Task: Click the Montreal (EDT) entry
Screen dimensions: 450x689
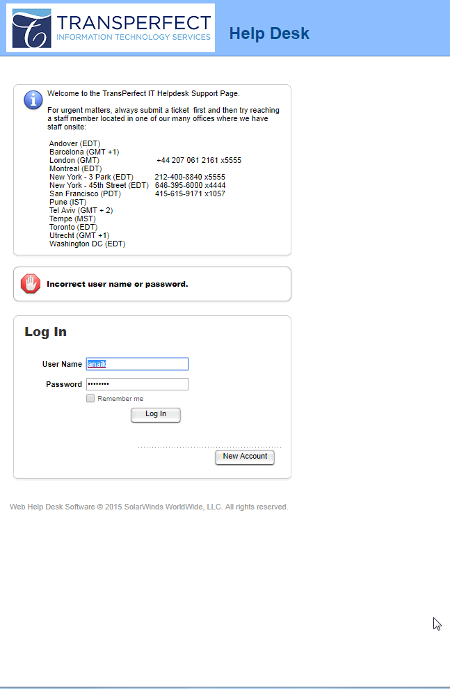Action: click(76, 168)
